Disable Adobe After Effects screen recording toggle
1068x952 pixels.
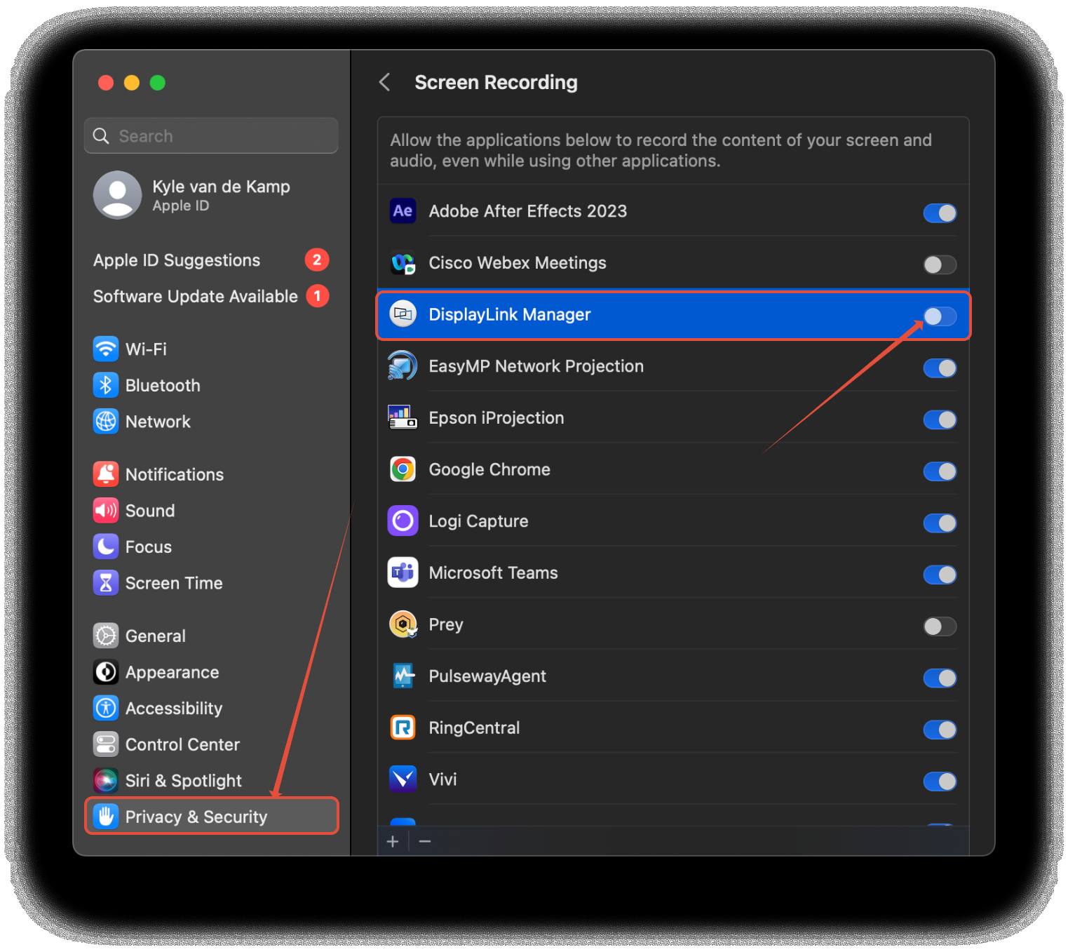click(x=940, y=213)
